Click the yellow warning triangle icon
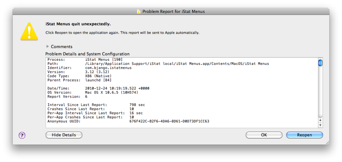 tap(29, 31)
